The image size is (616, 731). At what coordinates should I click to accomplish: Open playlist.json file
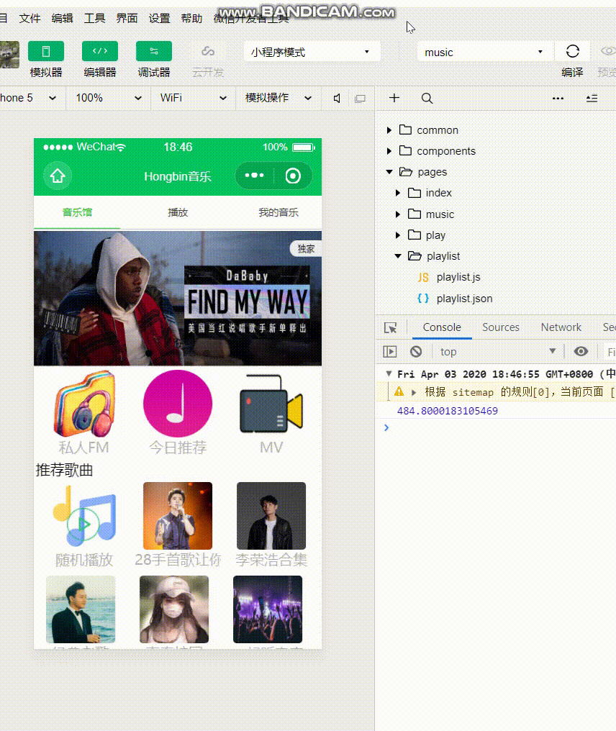pos(464,299)
